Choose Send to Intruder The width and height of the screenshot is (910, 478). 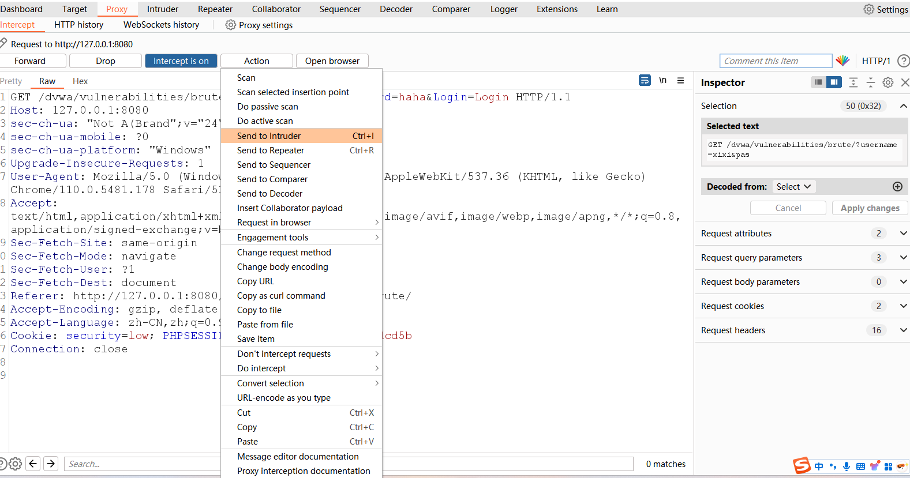pyautogui.click(x=301, y=136)
